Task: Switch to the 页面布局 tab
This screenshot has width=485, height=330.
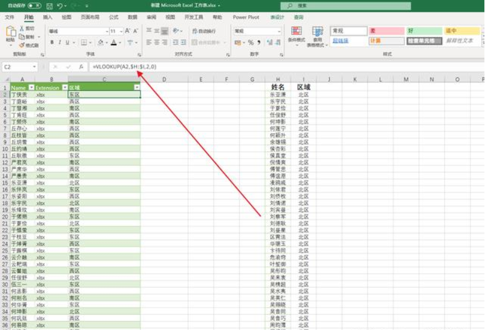Action: tap(90, 17)
